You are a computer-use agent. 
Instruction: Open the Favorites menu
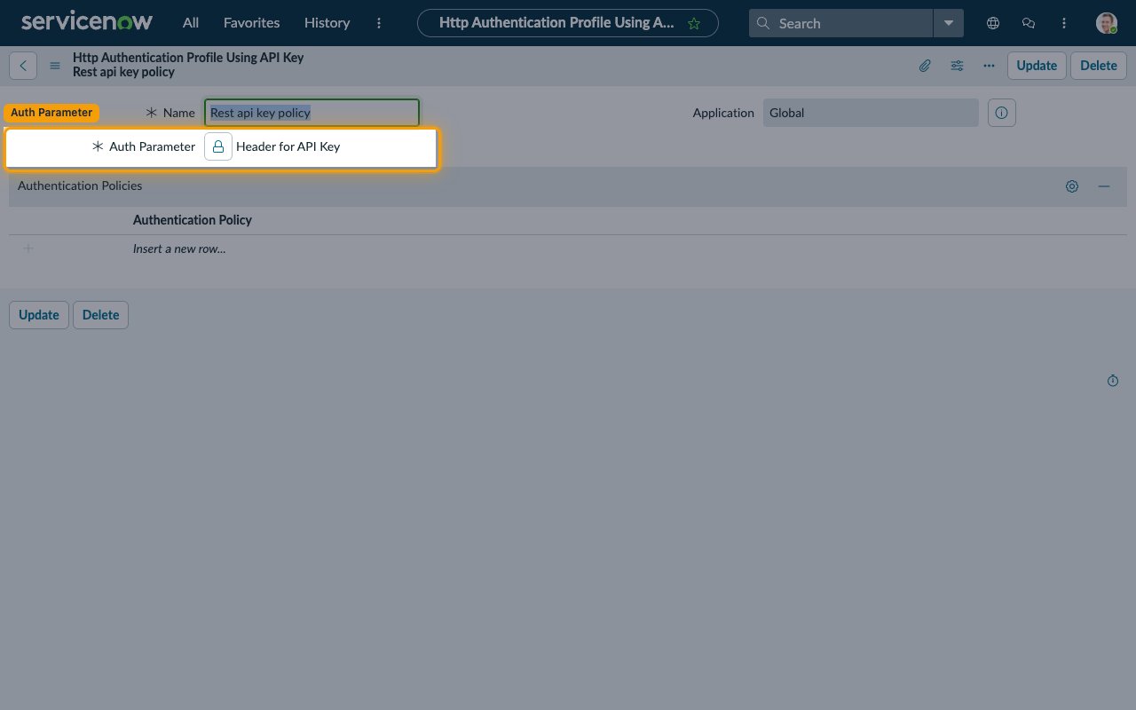point(251,23)
